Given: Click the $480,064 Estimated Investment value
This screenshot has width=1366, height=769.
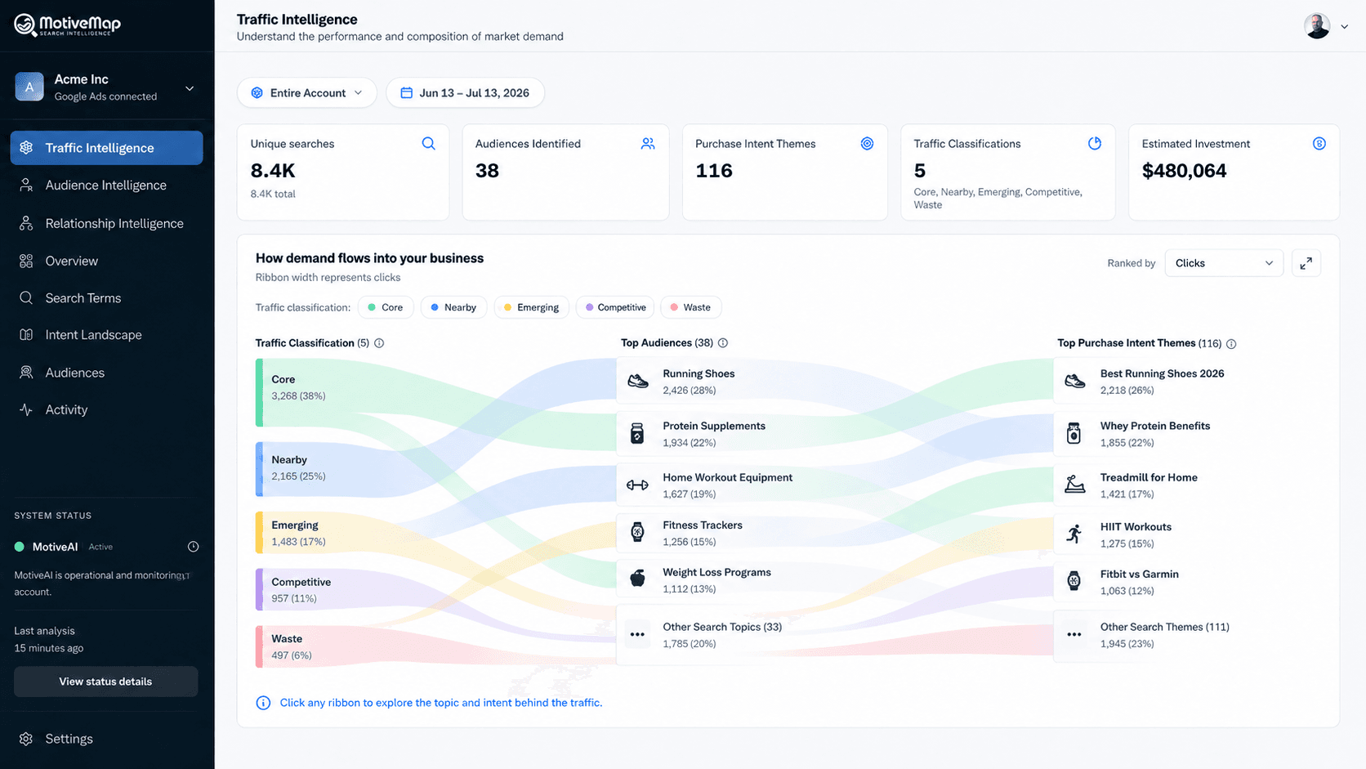Looking at the screenshot, I should tap(1184, 171).
